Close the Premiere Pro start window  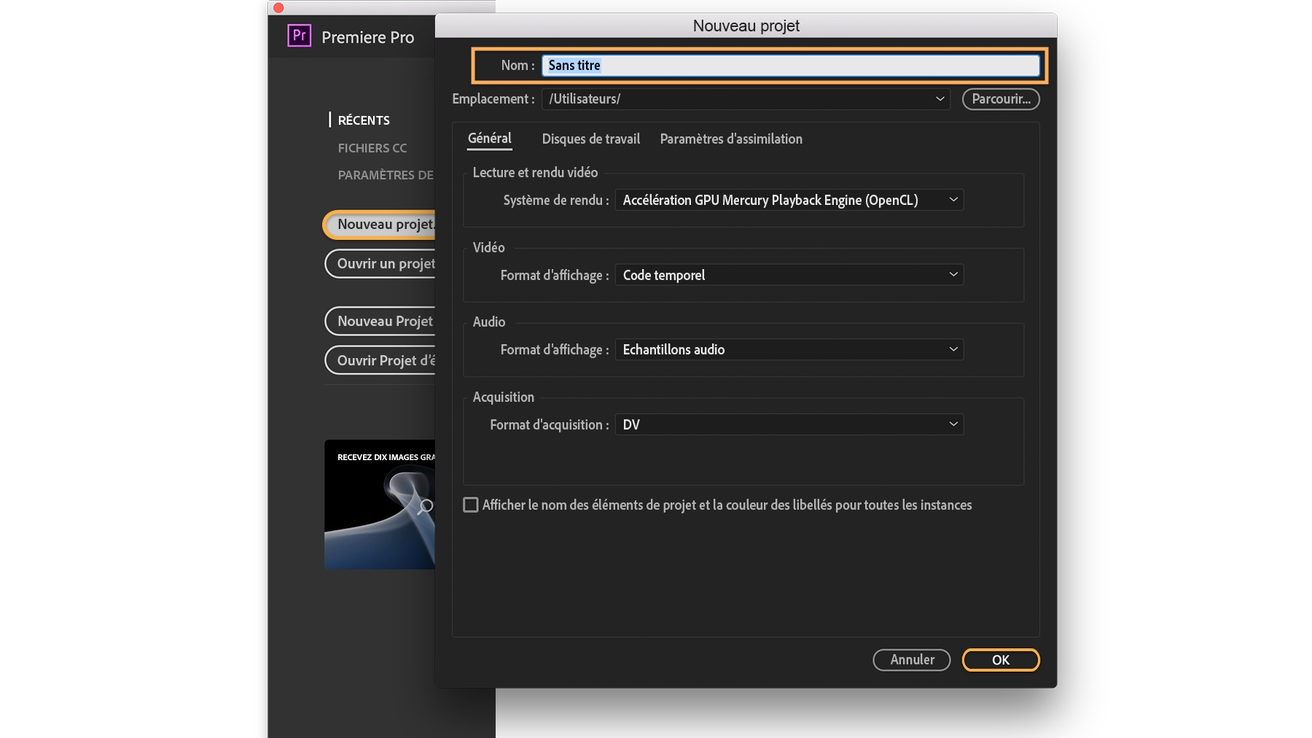click(278, 7)
